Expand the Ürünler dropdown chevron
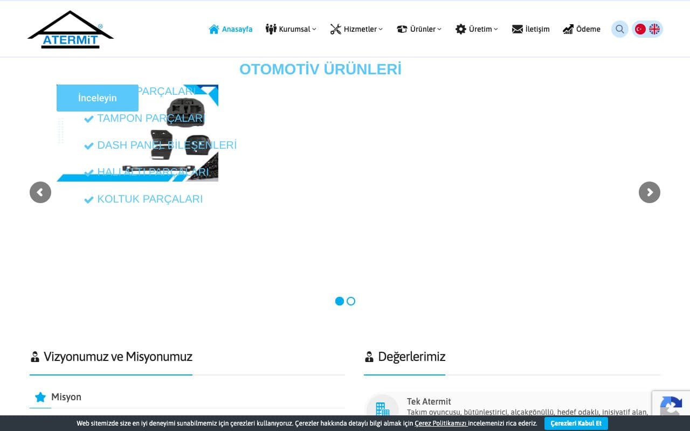690x431 pixels. [x=439, y=29]
